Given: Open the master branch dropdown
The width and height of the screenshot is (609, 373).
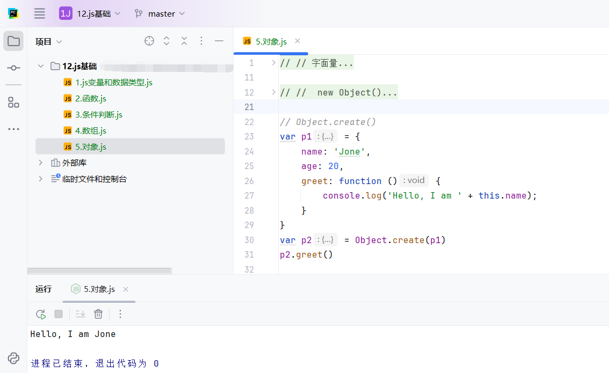Looking at the screenshot, I should (166, 14).
